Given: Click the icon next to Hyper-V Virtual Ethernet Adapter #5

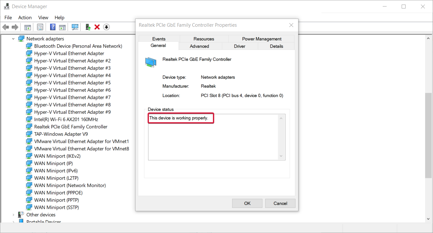Looking at the screenshot, I should (x=29, y=83).
